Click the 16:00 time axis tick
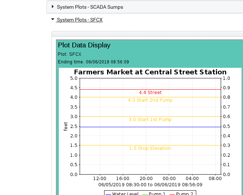This screenshot has height=195, width=243. 123,179
